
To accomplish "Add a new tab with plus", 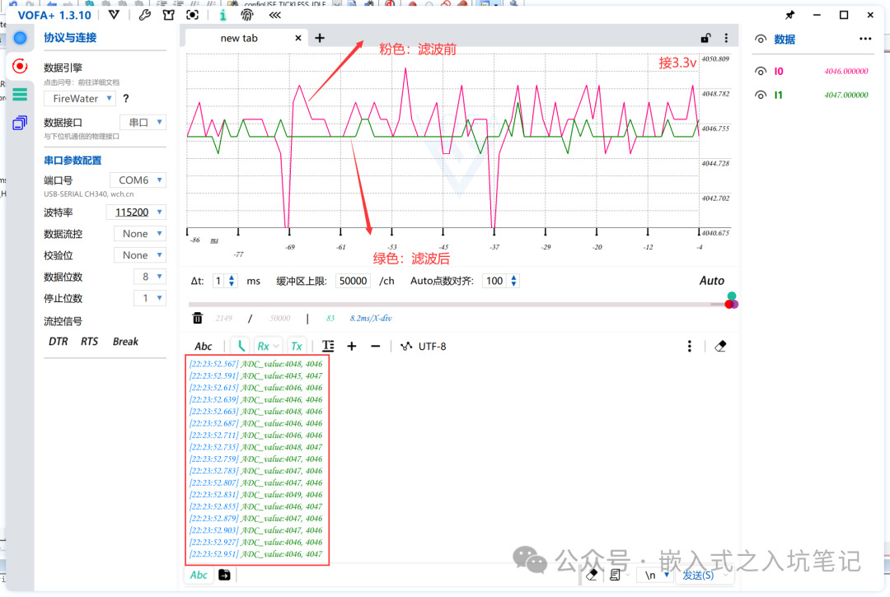I will (x=320, y=38).
